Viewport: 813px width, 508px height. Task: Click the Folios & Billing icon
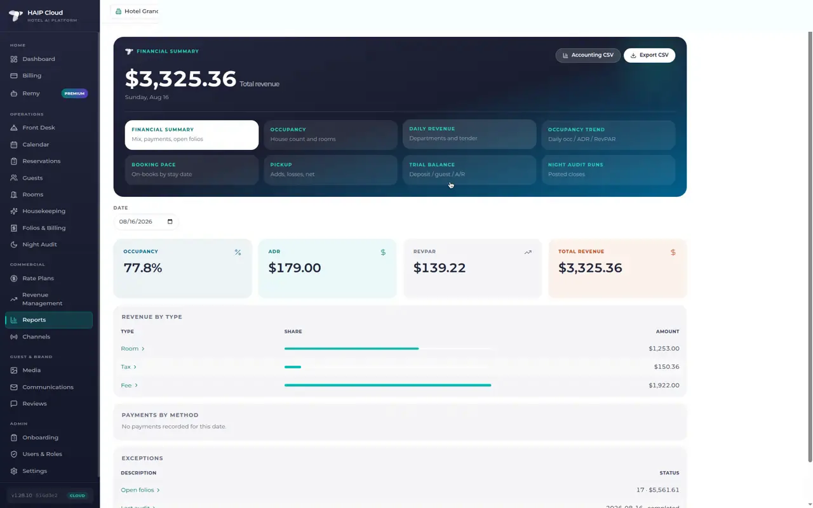[x=14, y=228]
